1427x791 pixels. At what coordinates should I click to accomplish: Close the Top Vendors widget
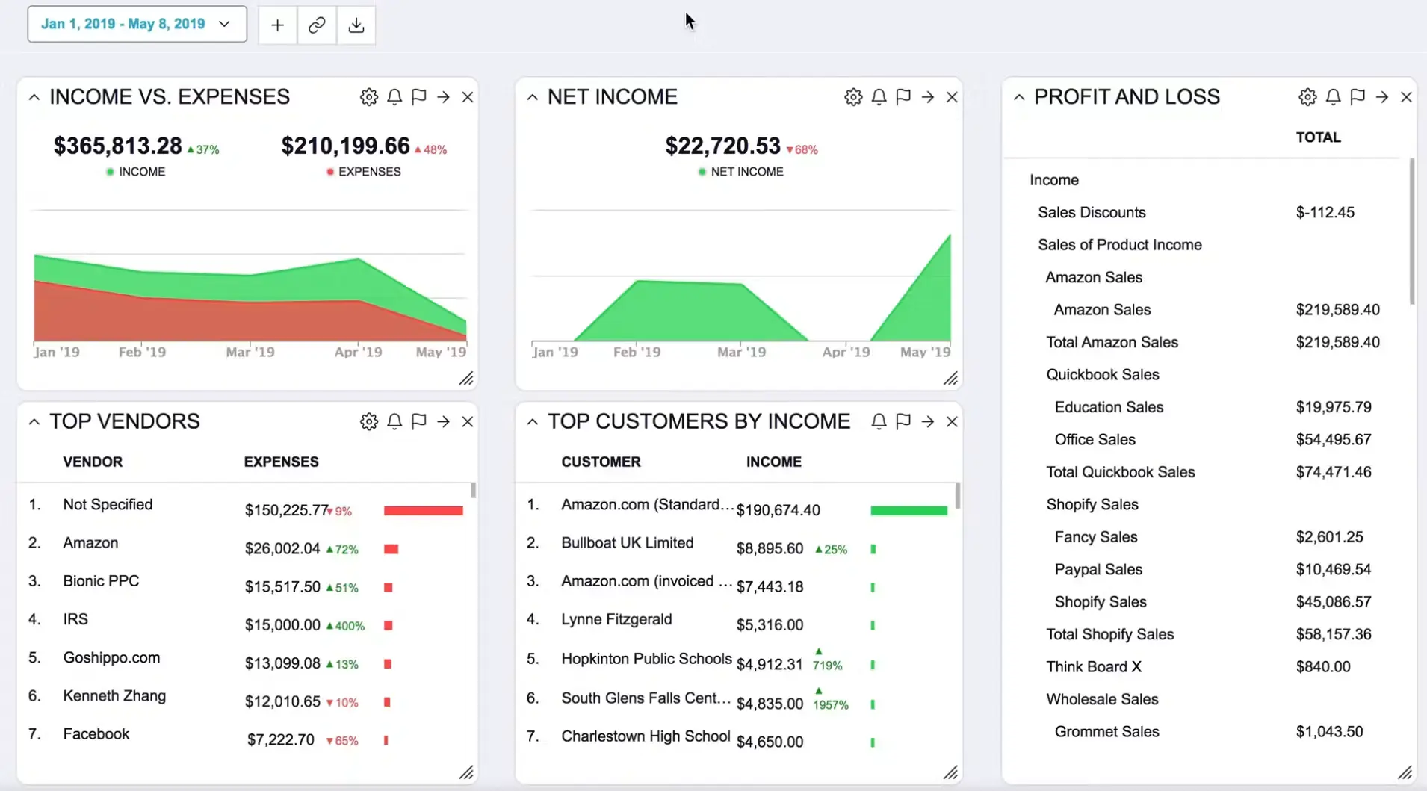pos(468,422)
